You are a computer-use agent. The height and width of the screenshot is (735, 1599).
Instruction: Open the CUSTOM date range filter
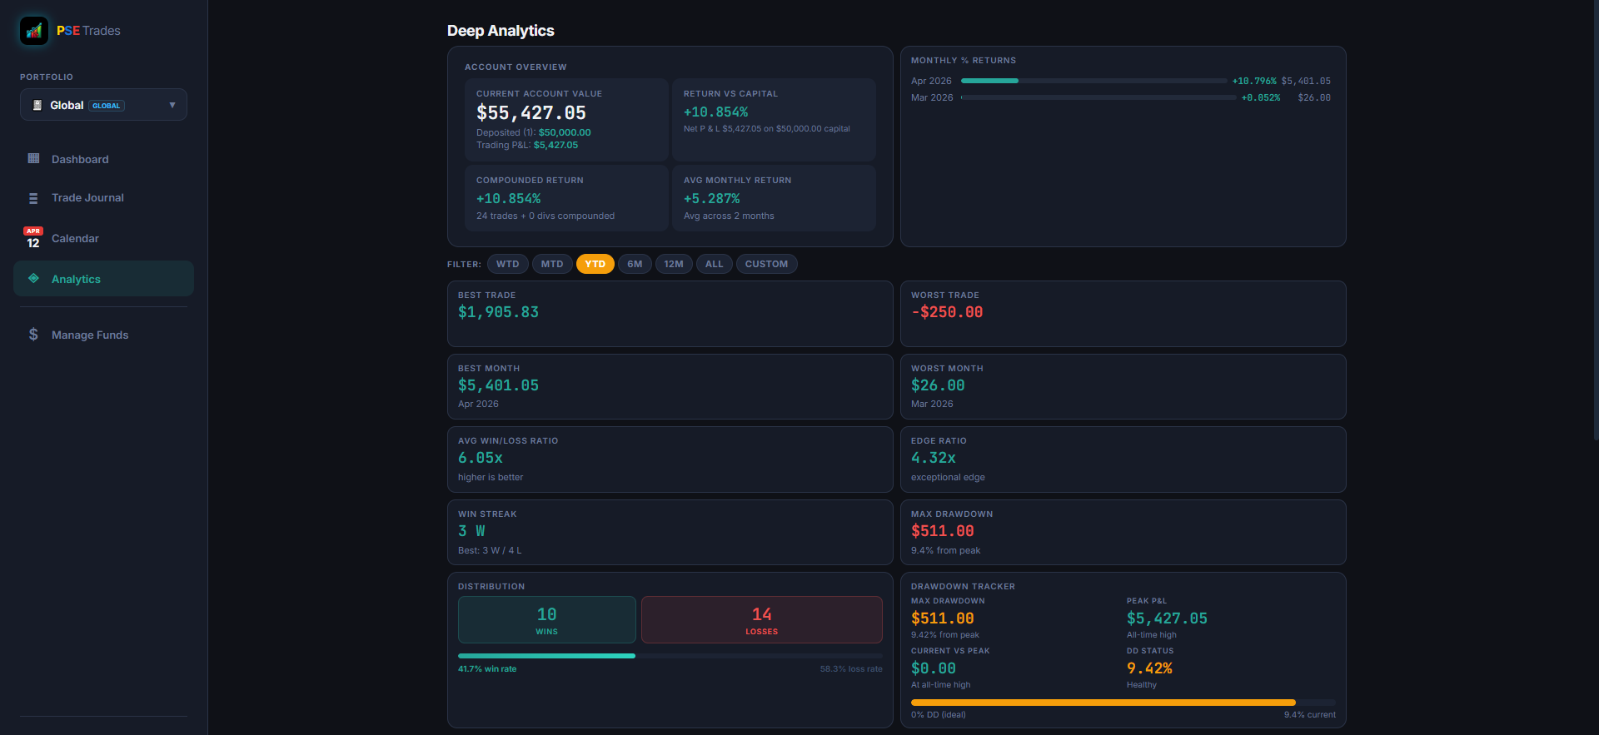(765, 264)
